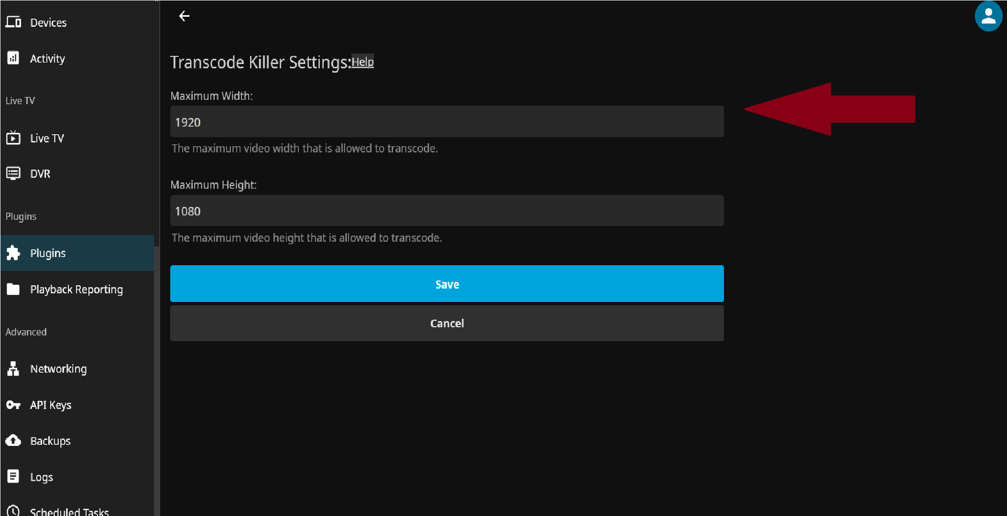Click the Scheduled Tasks clock icon
This screenshot has height=516, width=1007.
click(x=13, y=511)
